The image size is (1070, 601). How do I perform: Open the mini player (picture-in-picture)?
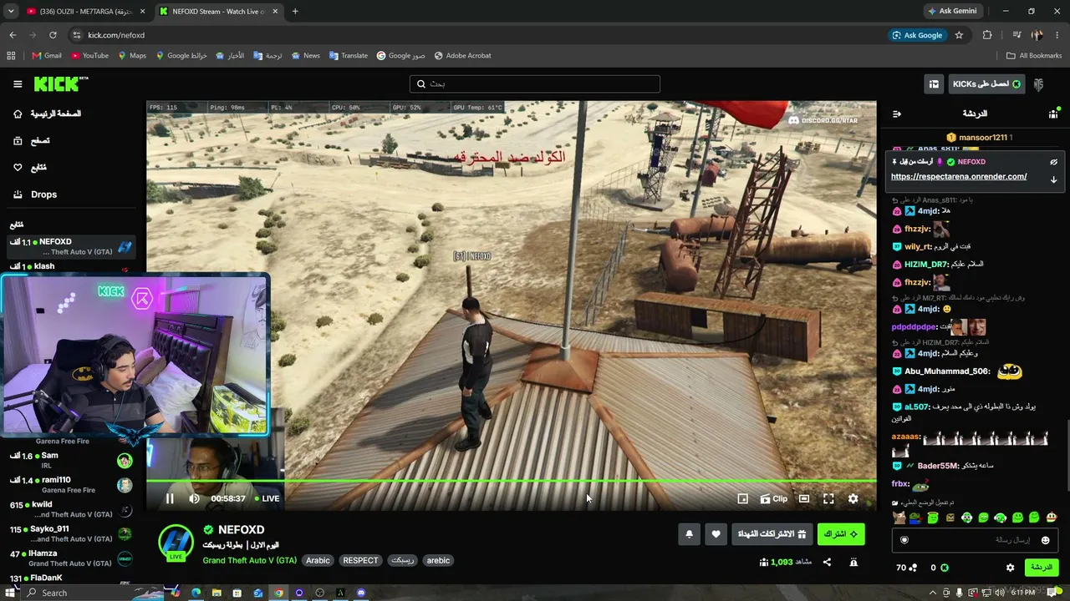(x=742, y=498)
